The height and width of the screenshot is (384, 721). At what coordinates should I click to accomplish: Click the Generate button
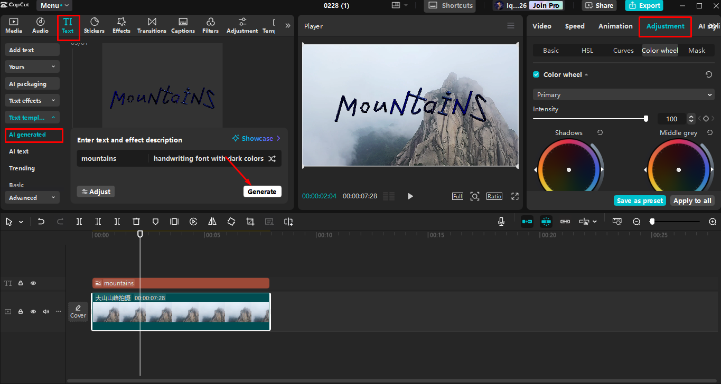pos(262,191)
